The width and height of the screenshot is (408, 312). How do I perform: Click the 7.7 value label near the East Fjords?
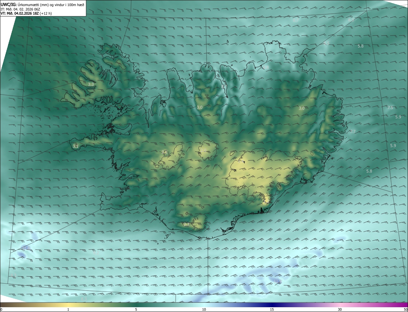coord(353,131)
